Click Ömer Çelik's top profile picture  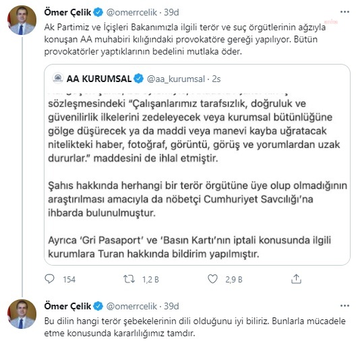(22, 20)
